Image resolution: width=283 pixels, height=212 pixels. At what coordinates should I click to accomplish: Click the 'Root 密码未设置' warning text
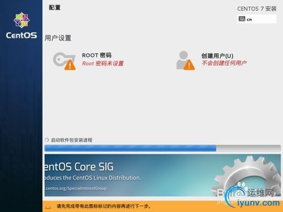pos(103,63)
